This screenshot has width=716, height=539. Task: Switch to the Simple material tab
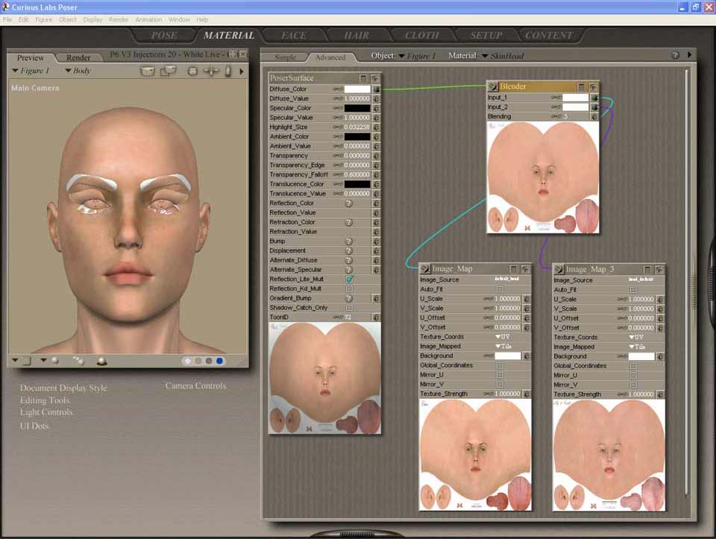click(286, 57)
